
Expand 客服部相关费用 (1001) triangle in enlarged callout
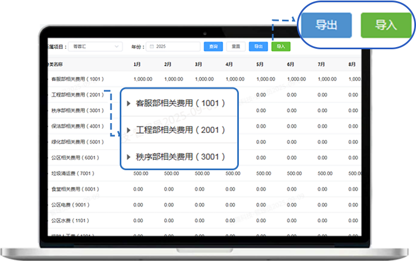[128, 103]
